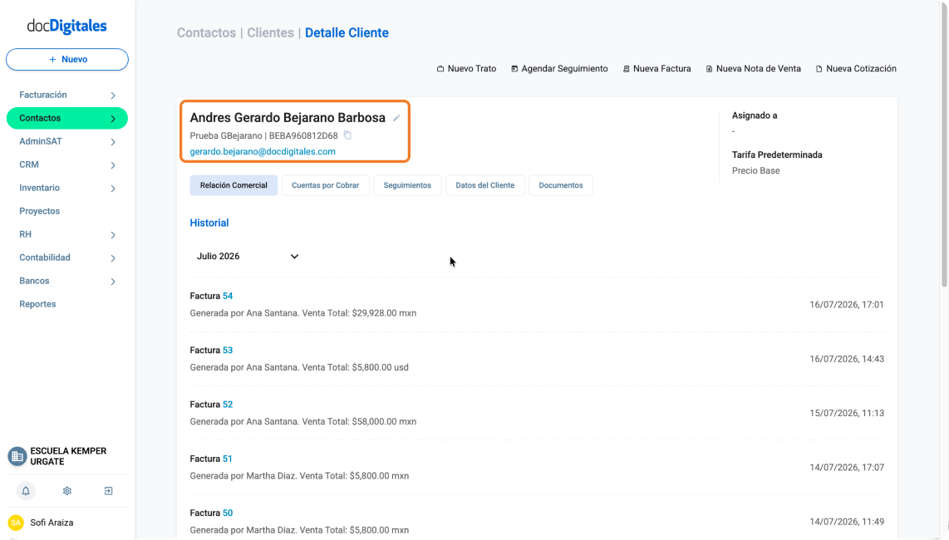
Task: Open the Julio 2026 month dropdown
Action: click(248, 256)
